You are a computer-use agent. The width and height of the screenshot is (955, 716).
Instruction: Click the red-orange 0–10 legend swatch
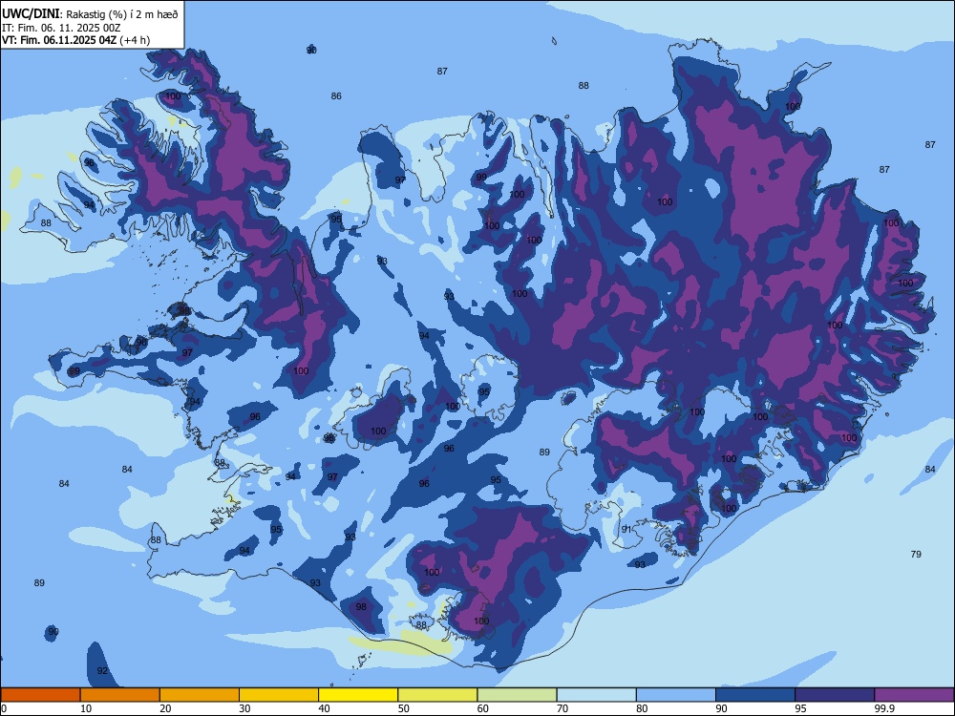point(40,695)
